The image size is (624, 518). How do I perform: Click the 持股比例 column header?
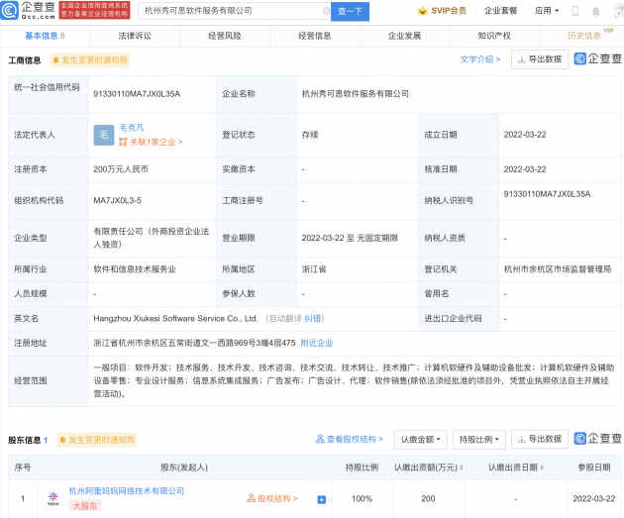[362, 467]
